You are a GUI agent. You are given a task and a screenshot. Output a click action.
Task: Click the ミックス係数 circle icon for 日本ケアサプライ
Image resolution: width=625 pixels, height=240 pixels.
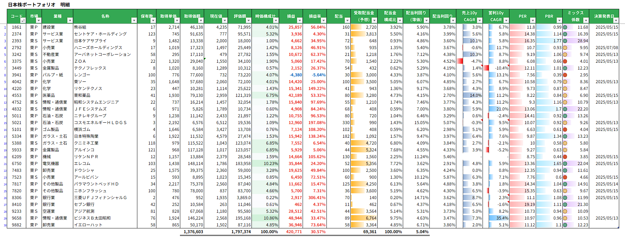pos(565,41)
